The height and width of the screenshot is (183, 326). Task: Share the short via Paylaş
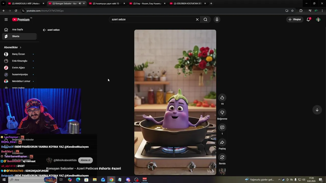pyautogui.click(x=222, y=142)
